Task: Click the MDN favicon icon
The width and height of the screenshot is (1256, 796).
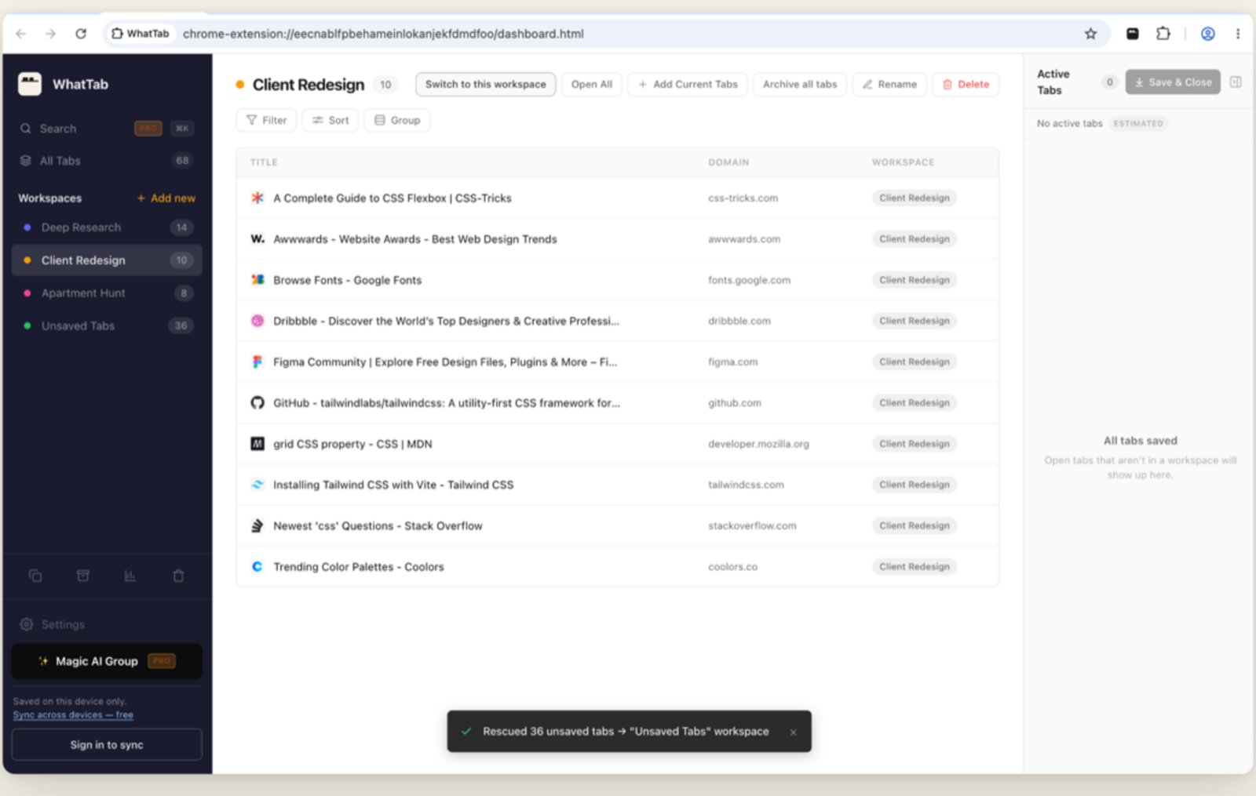Action: point(257,444)
